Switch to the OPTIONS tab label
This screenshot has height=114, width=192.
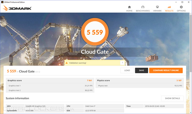pos(181,11)
